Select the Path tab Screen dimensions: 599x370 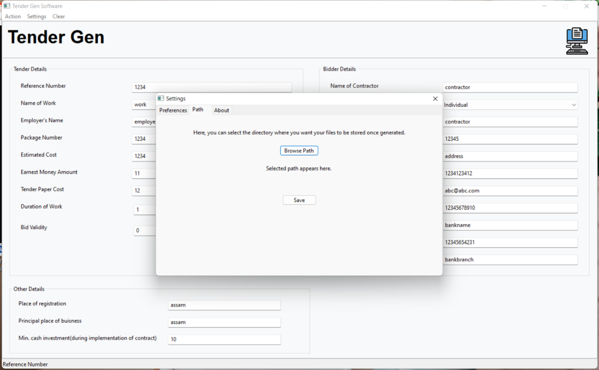198,109
